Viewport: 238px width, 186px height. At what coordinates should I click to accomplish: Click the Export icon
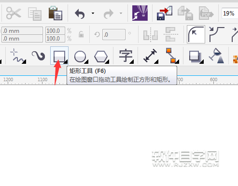click(185, 13)
